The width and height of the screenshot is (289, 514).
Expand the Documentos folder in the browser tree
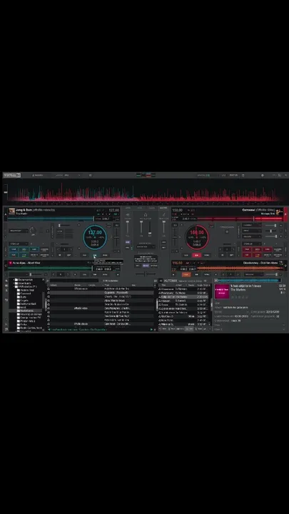[x=14, y=280]
